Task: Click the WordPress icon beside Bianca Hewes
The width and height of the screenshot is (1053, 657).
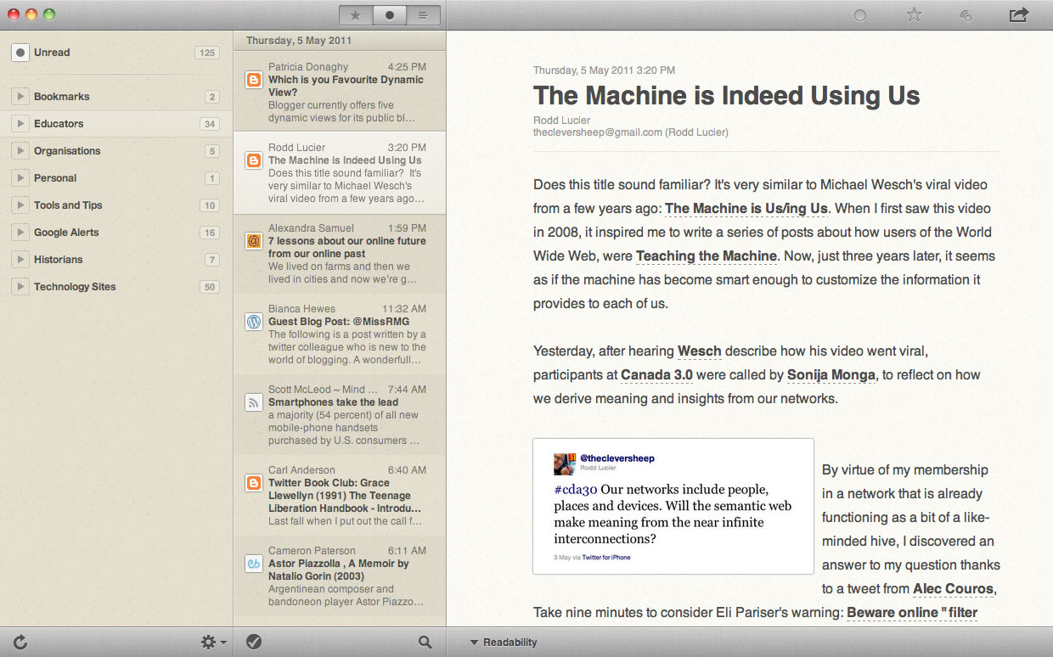Action: (x=253, y=322)
